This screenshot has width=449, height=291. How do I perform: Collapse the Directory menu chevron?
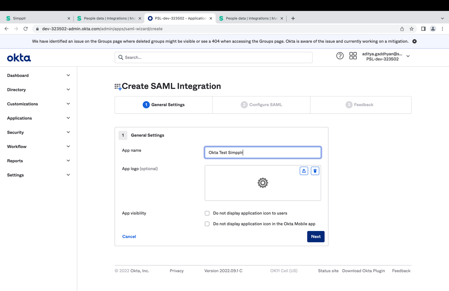coord(68,89)
